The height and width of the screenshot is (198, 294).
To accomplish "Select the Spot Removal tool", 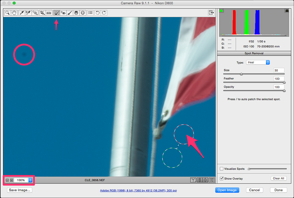I will 57,13.
